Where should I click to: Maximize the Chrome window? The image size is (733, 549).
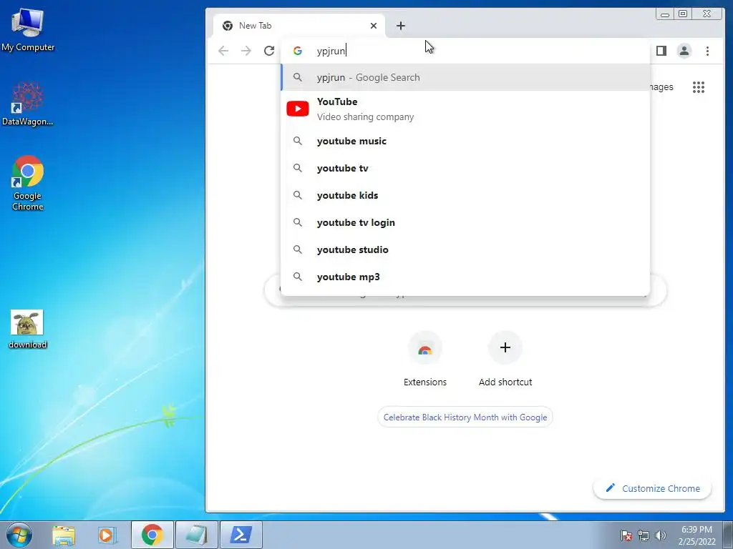pyautogui.click(x=683, y=14)
